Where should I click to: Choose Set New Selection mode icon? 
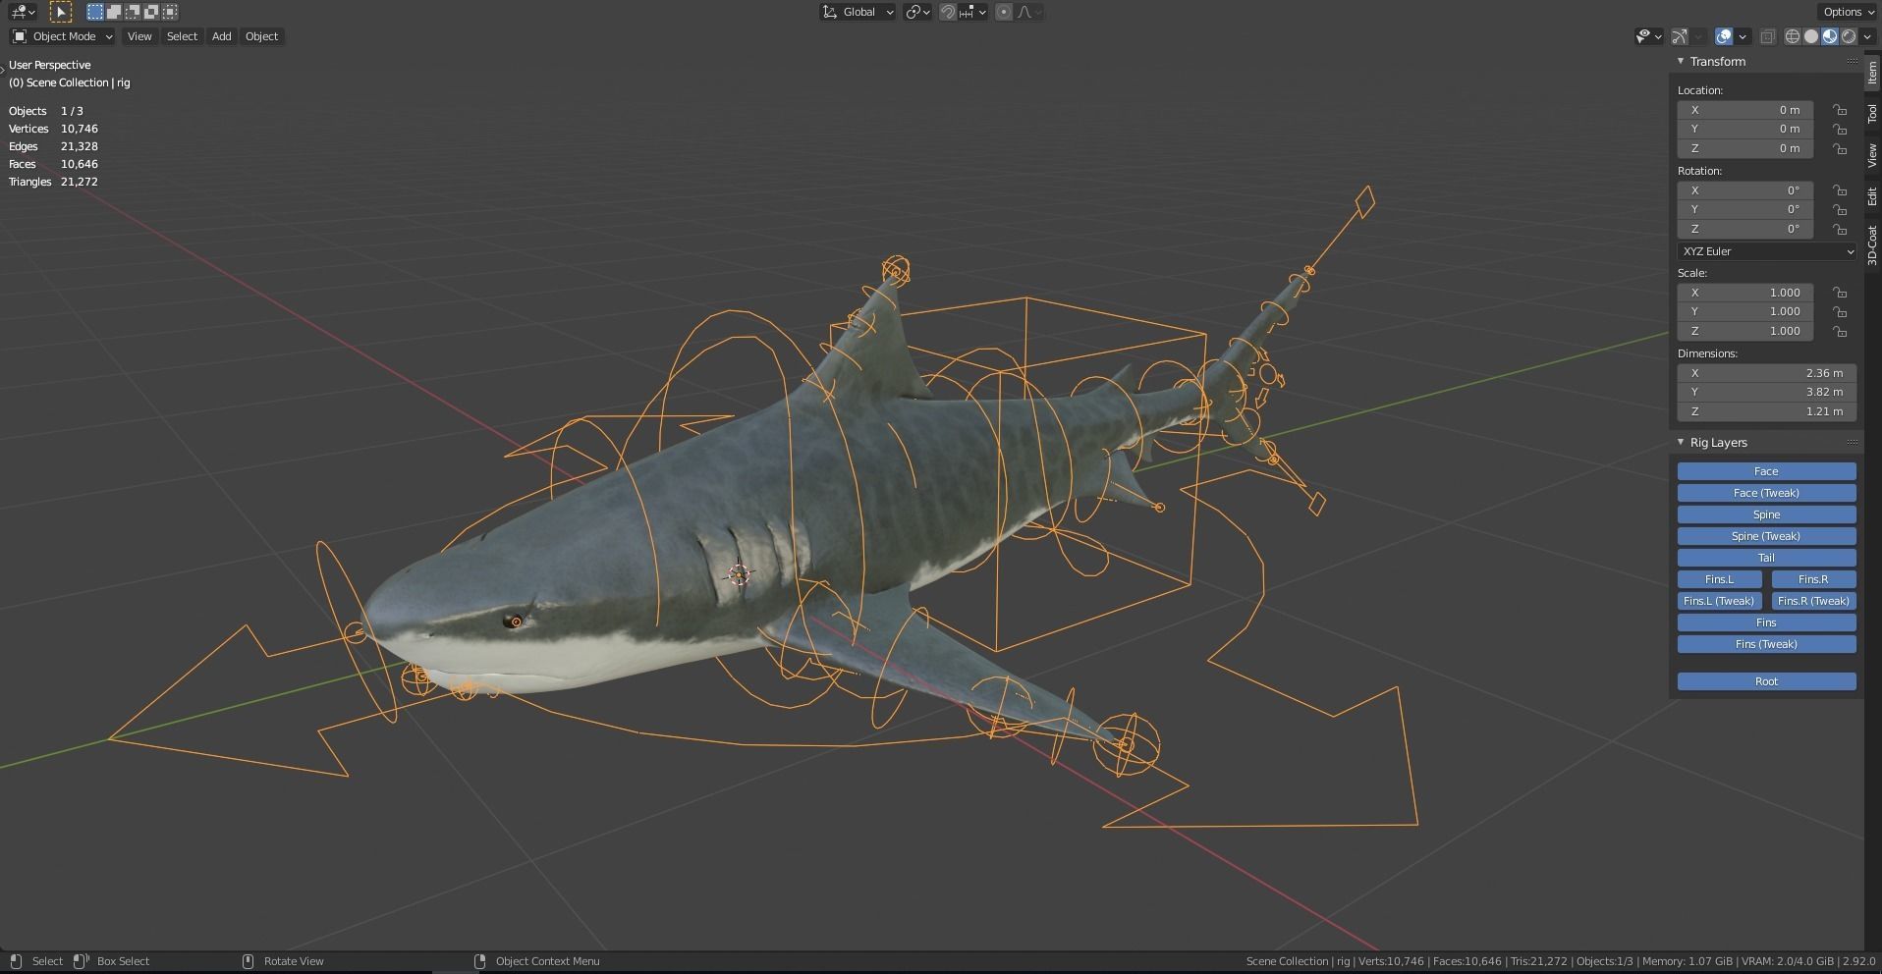[x=95, y=12]
